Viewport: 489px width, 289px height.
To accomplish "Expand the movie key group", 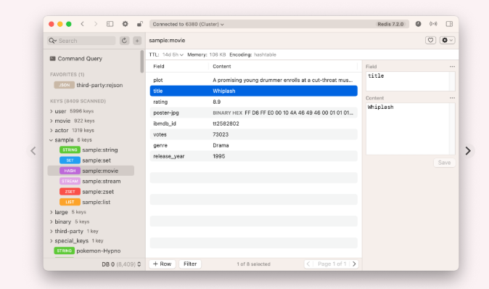I will [51, 121].
